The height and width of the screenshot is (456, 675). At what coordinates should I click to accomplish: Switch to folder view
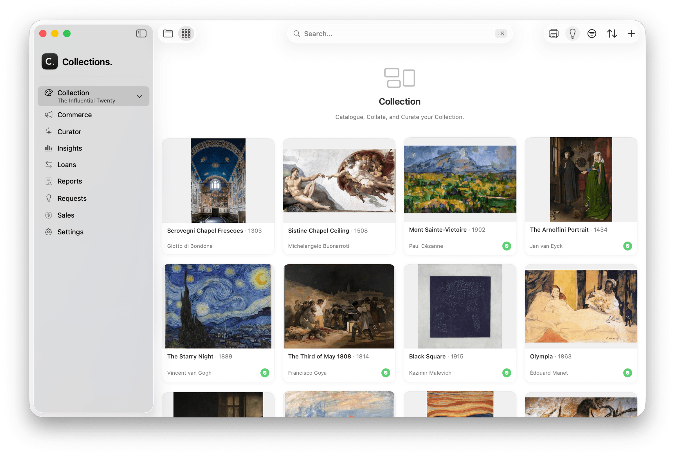tap(168, 33)
